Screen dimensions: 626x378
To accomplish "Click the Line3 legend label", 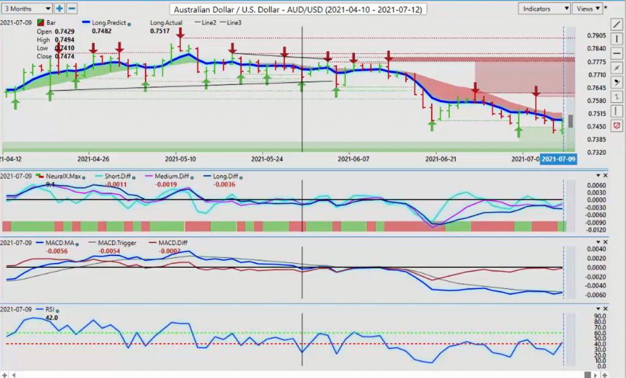I will coord(234,23).
